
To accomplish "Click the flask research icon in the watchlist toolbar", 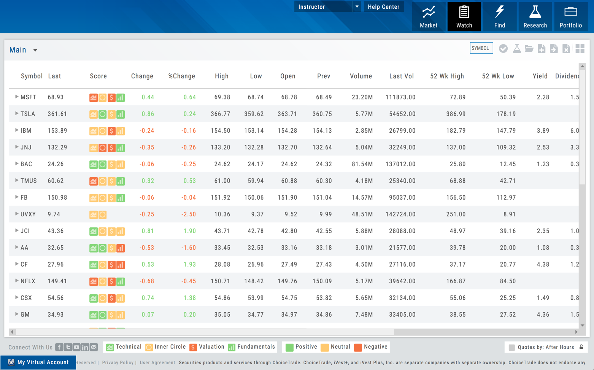I will point(516,49).
